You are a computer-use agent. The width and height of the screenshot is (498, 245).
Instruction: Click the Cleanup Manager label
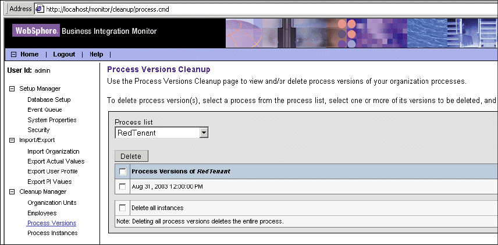coord(43,191)
